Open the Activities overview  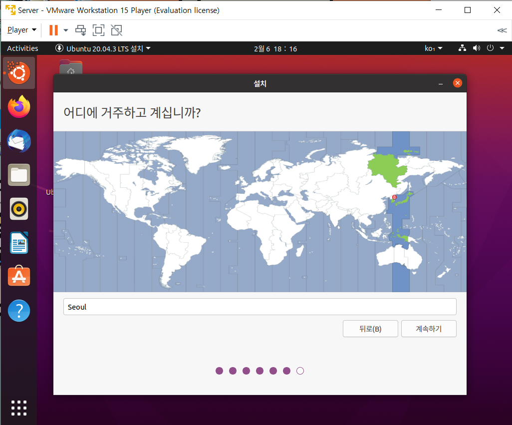(x=22, y=48)
